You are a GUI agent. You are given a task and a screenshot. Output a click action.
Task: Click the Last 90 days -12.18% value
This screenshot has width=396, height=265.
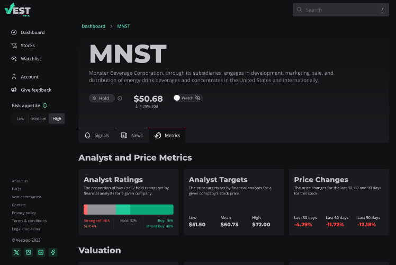366,224
